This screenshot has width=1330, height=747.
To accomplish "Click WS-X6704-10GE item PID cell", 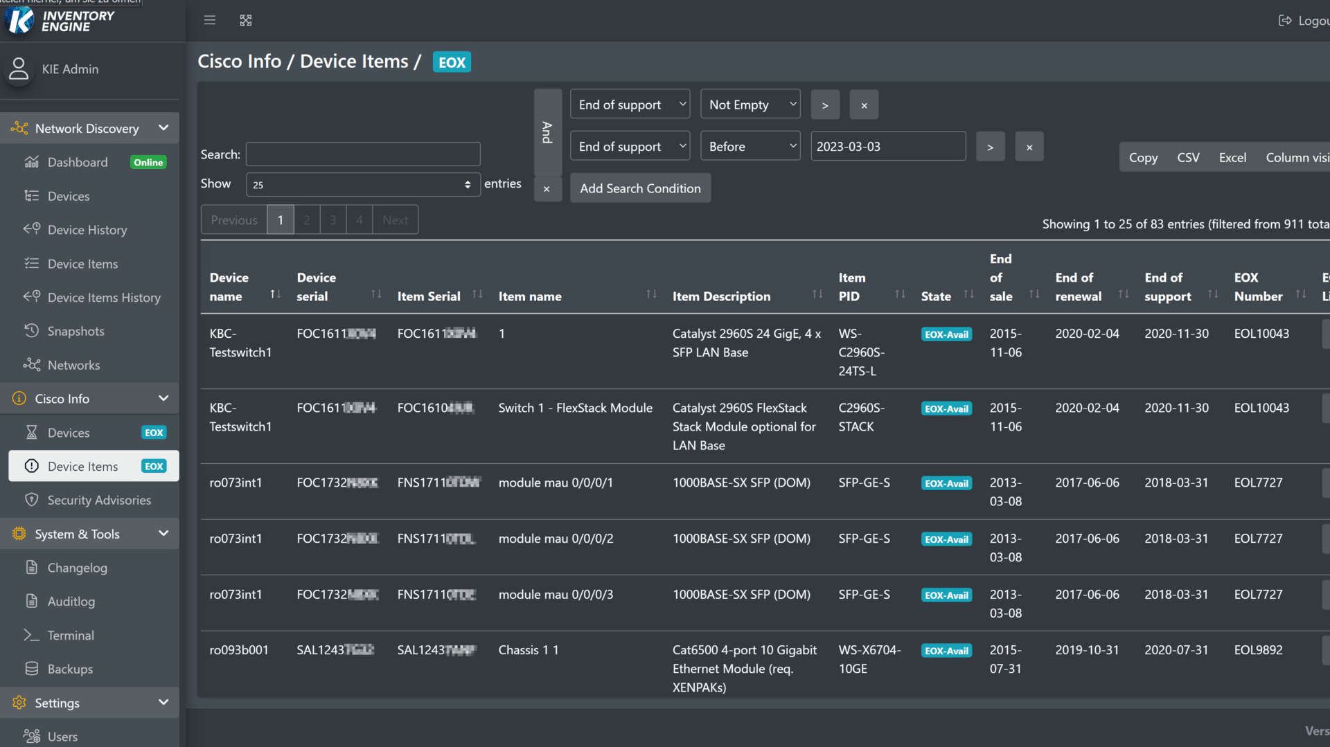I will 869,659.
